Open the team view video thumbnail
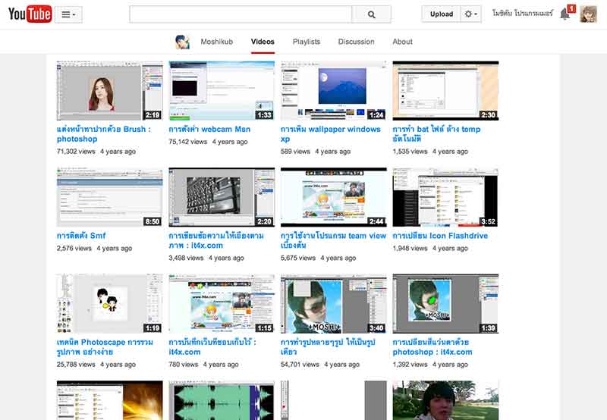607x420 pixels. [333, 197]
